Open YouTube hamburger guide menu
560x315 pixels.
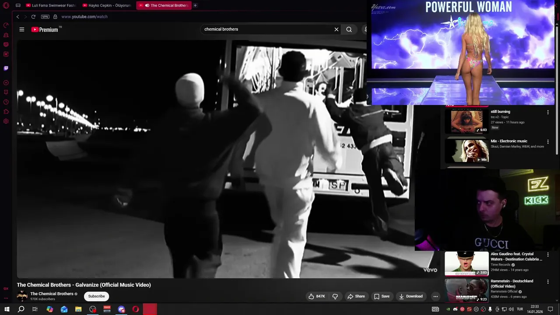(22, 29)
